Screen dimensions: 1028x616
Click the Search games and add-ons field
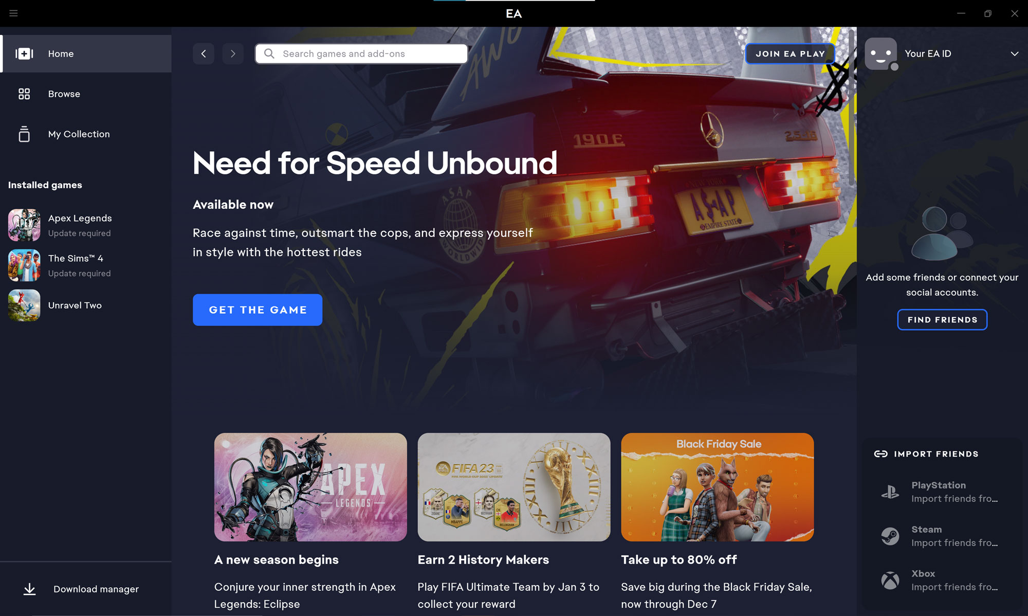(361, 53)
